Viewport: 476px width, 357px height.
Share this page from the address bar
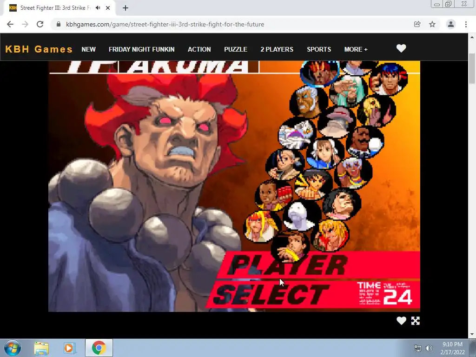pos(417,24)
